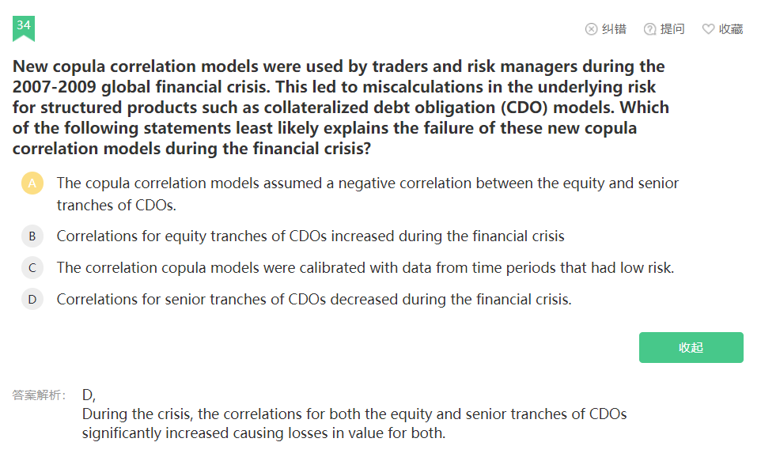Click the 收藏 add to favorites link
The width and height of the screenshot is (761, 461).
pos(731,29)
